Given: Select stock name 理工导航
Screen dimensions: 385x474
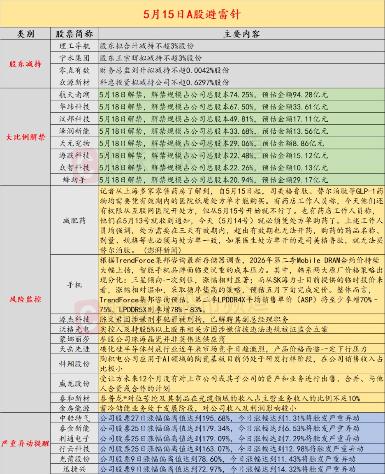Looking at the screenshot, I should click(74, 46).
